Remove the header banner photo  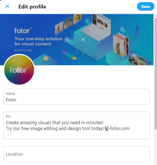tap(83, 40)
